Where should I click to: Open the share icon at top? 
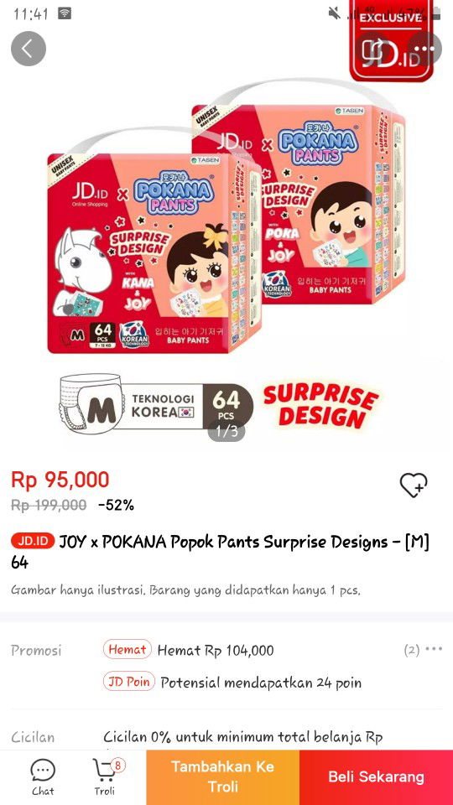click(372, 49)
